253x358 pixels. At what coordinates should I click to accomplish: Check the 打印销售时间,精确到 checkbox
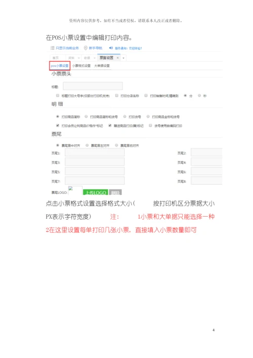pos(146,95)
